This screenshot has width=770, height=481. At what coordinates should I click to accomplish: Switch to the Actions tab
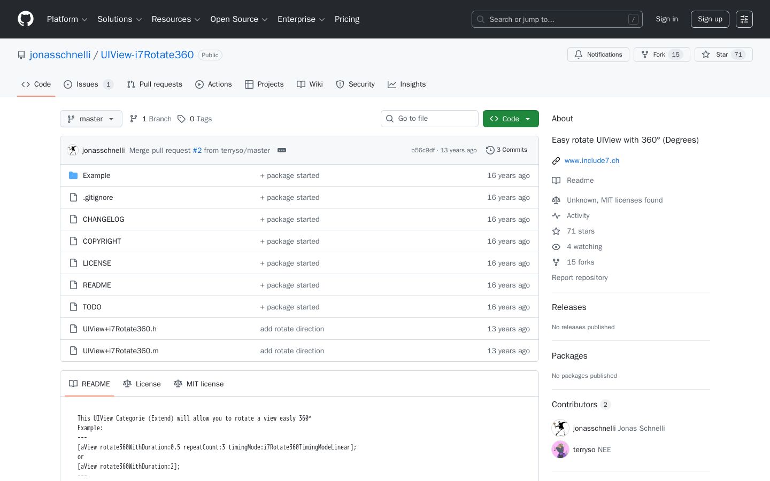coord(213,84)
